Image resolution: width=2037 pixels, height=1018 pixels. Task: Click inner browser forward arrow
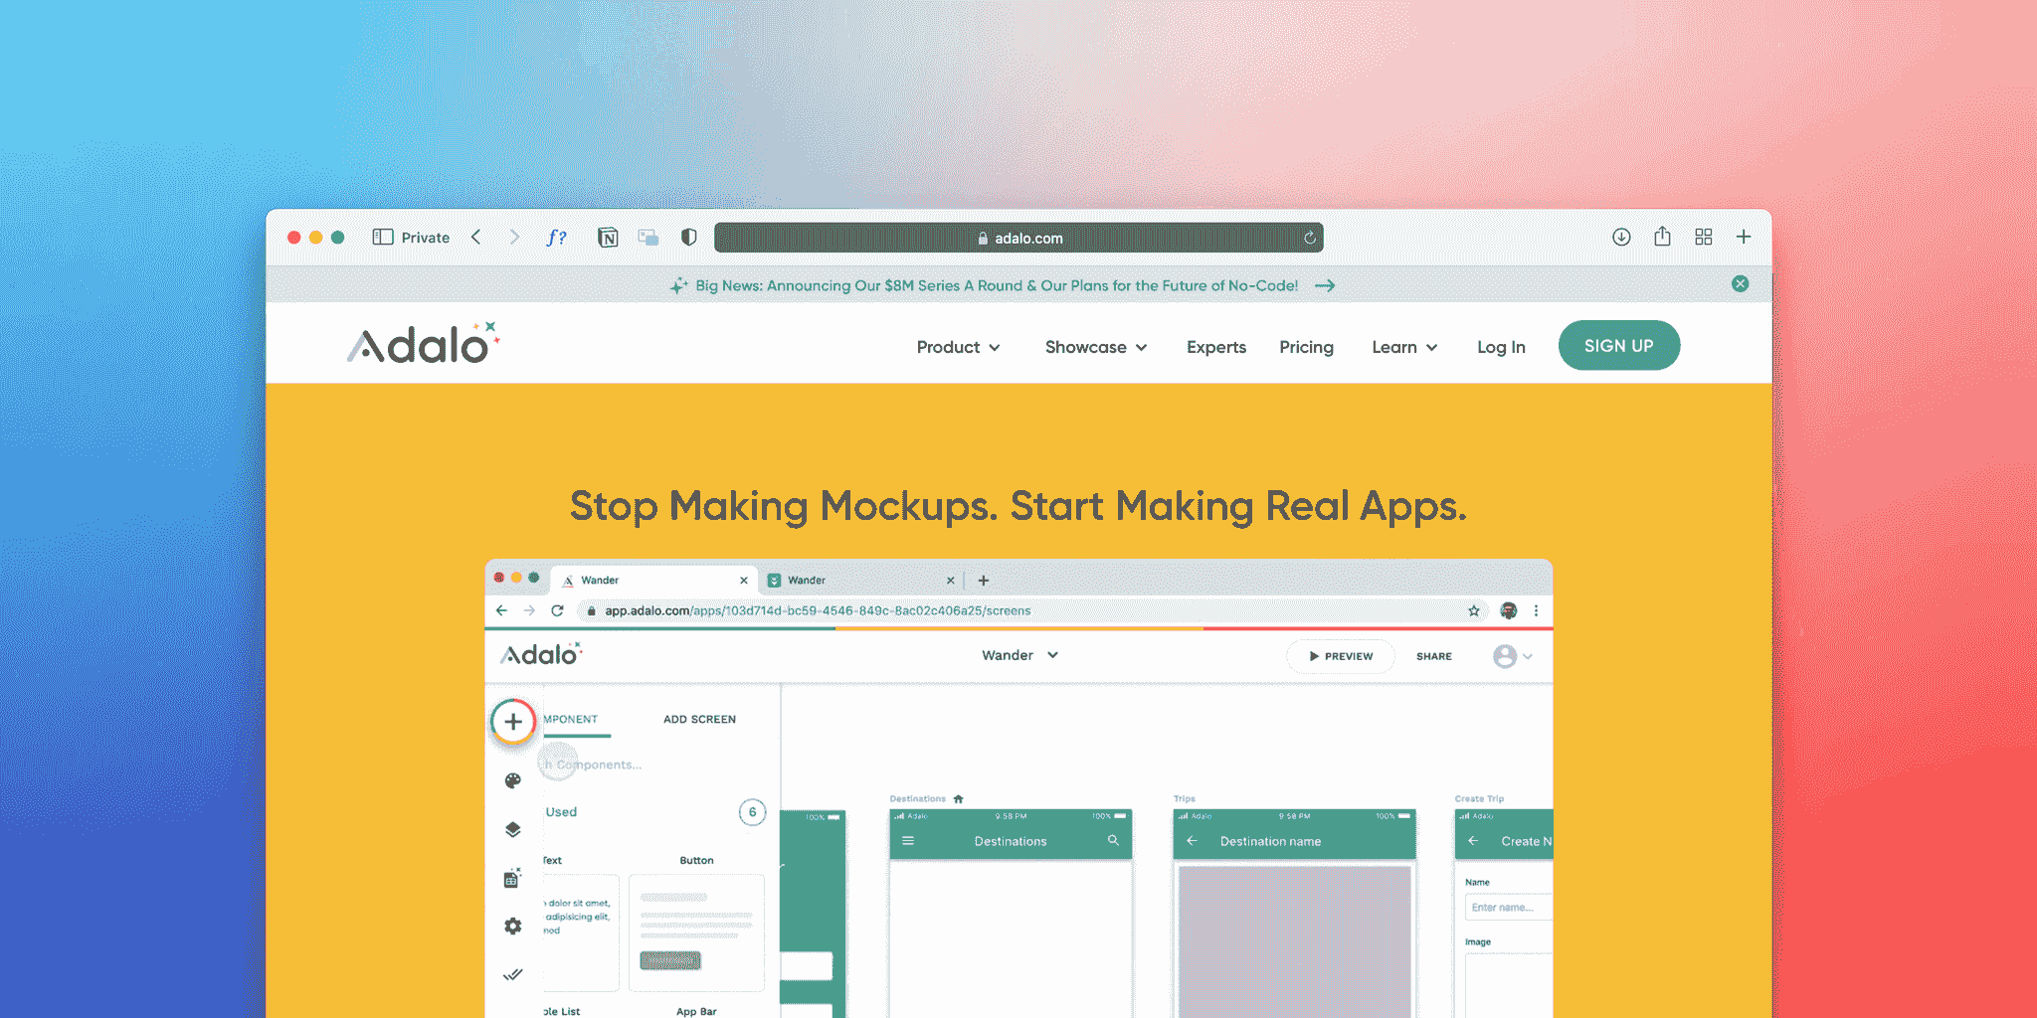click(x=529, y=610)
